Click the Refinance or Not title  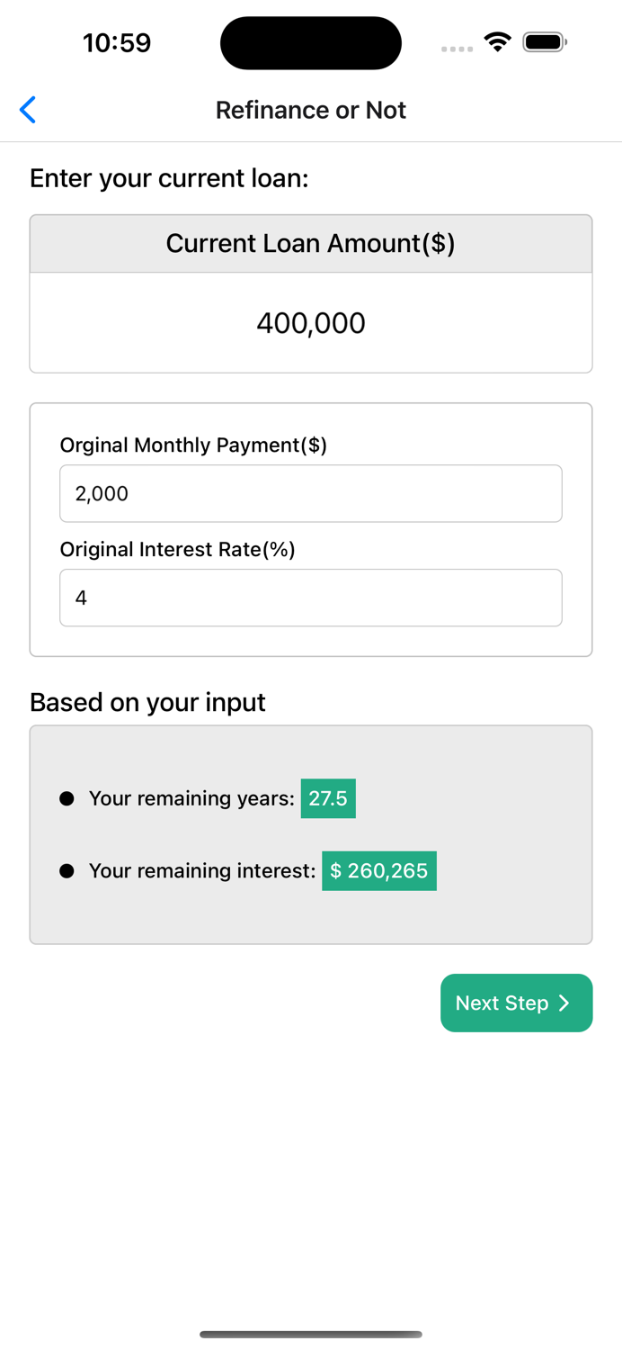(311, 110)
